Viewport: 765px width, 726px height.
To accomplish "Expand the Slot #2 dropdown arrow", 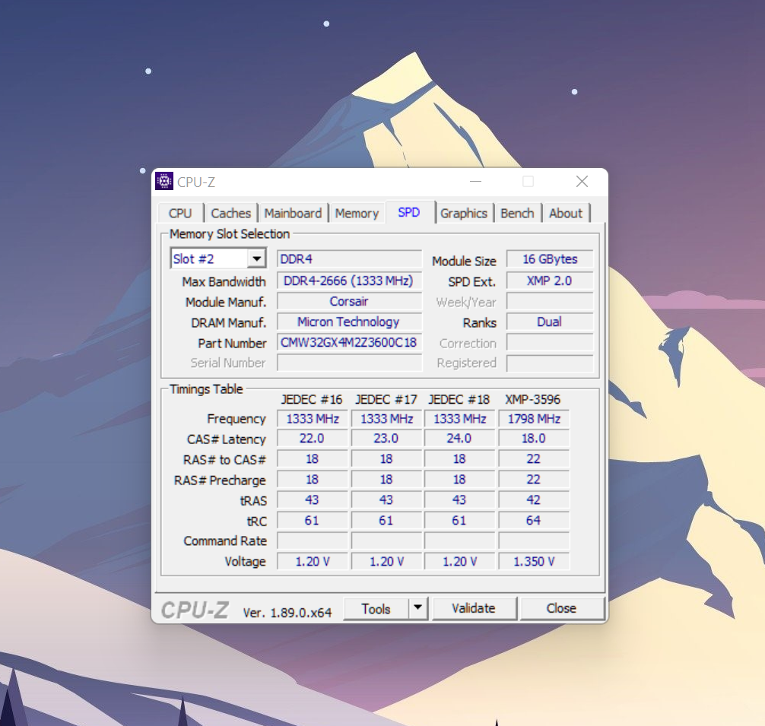I will click(x=256, y=258).
